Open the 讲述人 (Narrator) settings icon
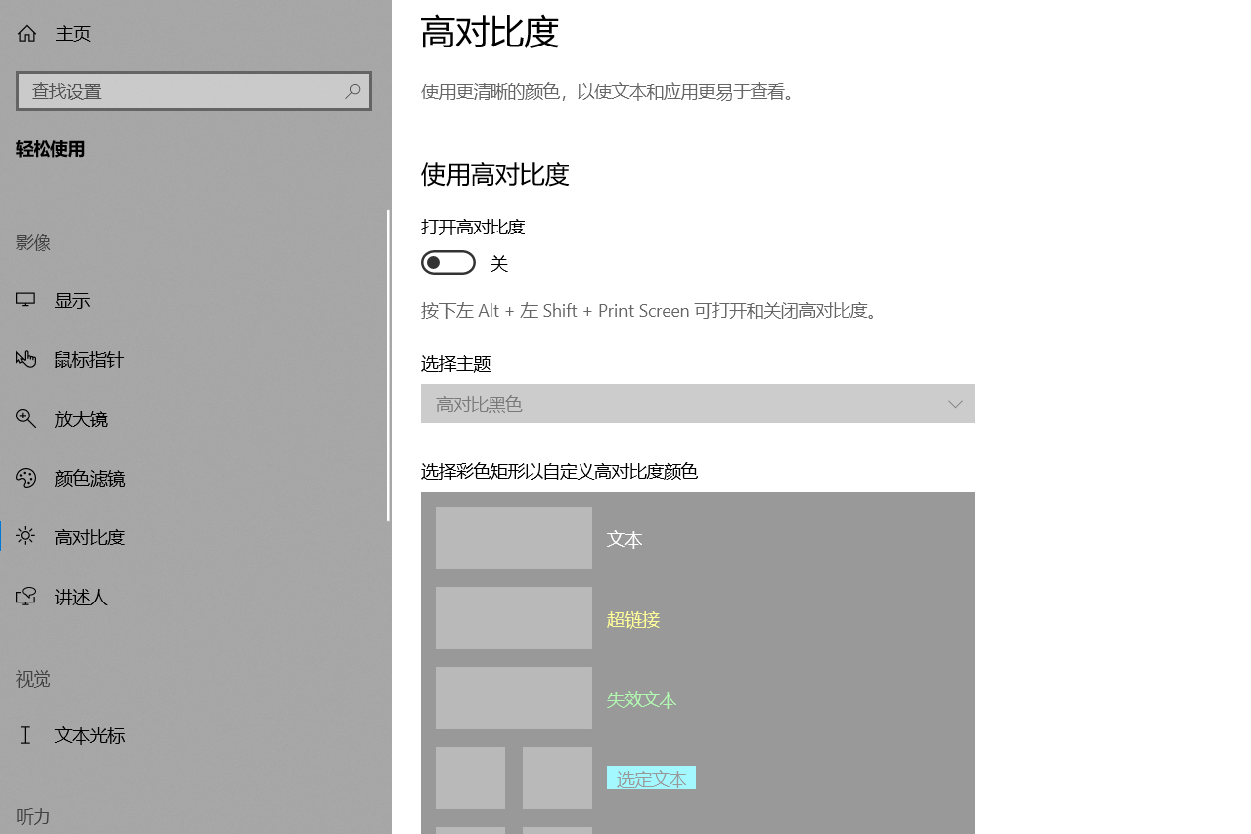 click(25, 597)
